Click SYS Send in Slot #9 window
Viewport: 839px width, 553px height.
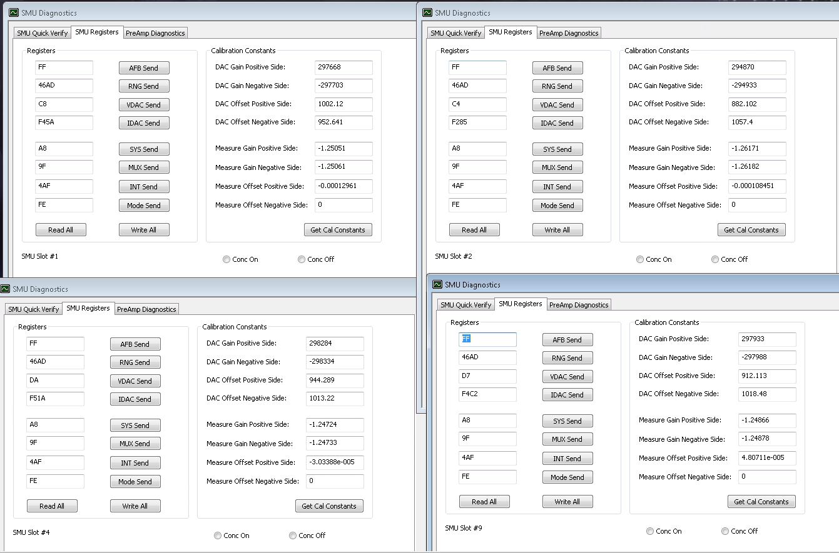coord(567,421)
